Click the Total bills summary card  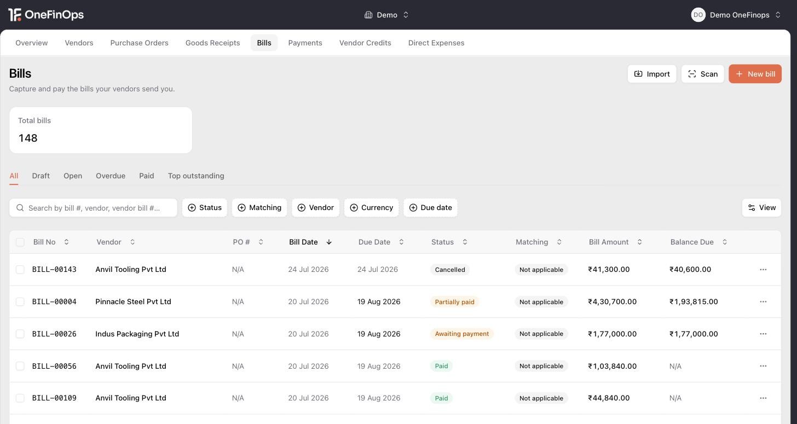(x=101, y=130)
